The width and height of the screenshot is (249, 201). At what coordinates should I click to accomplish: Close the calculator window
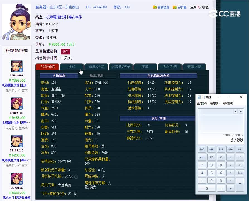(x=241, y=97)
